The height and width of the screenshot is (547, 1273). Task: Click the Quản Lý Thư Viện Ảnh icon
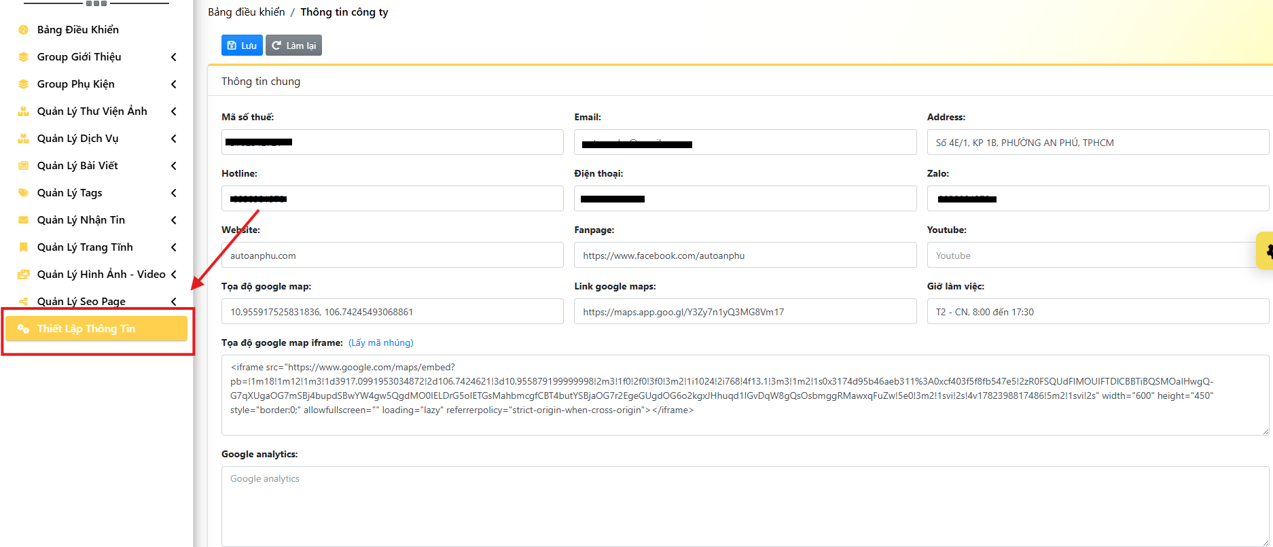click(x=23, y=111)
